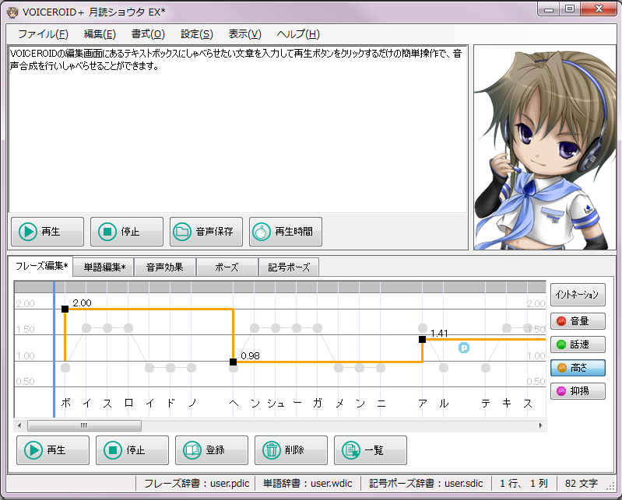The width and height of the screenshot is (622, 500).
Task: Click the 記号ポーズ辞書：user.sdic status entry
Action: pos(426,484)
